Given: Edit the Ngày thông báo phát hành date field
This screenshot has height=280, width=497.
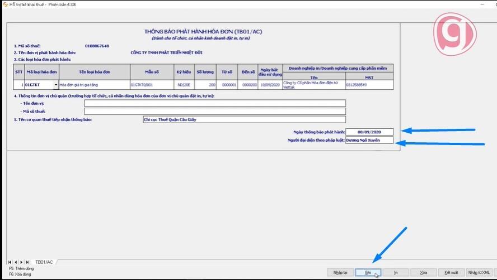Looking at the screenshot, I should [x=369, y=132].
